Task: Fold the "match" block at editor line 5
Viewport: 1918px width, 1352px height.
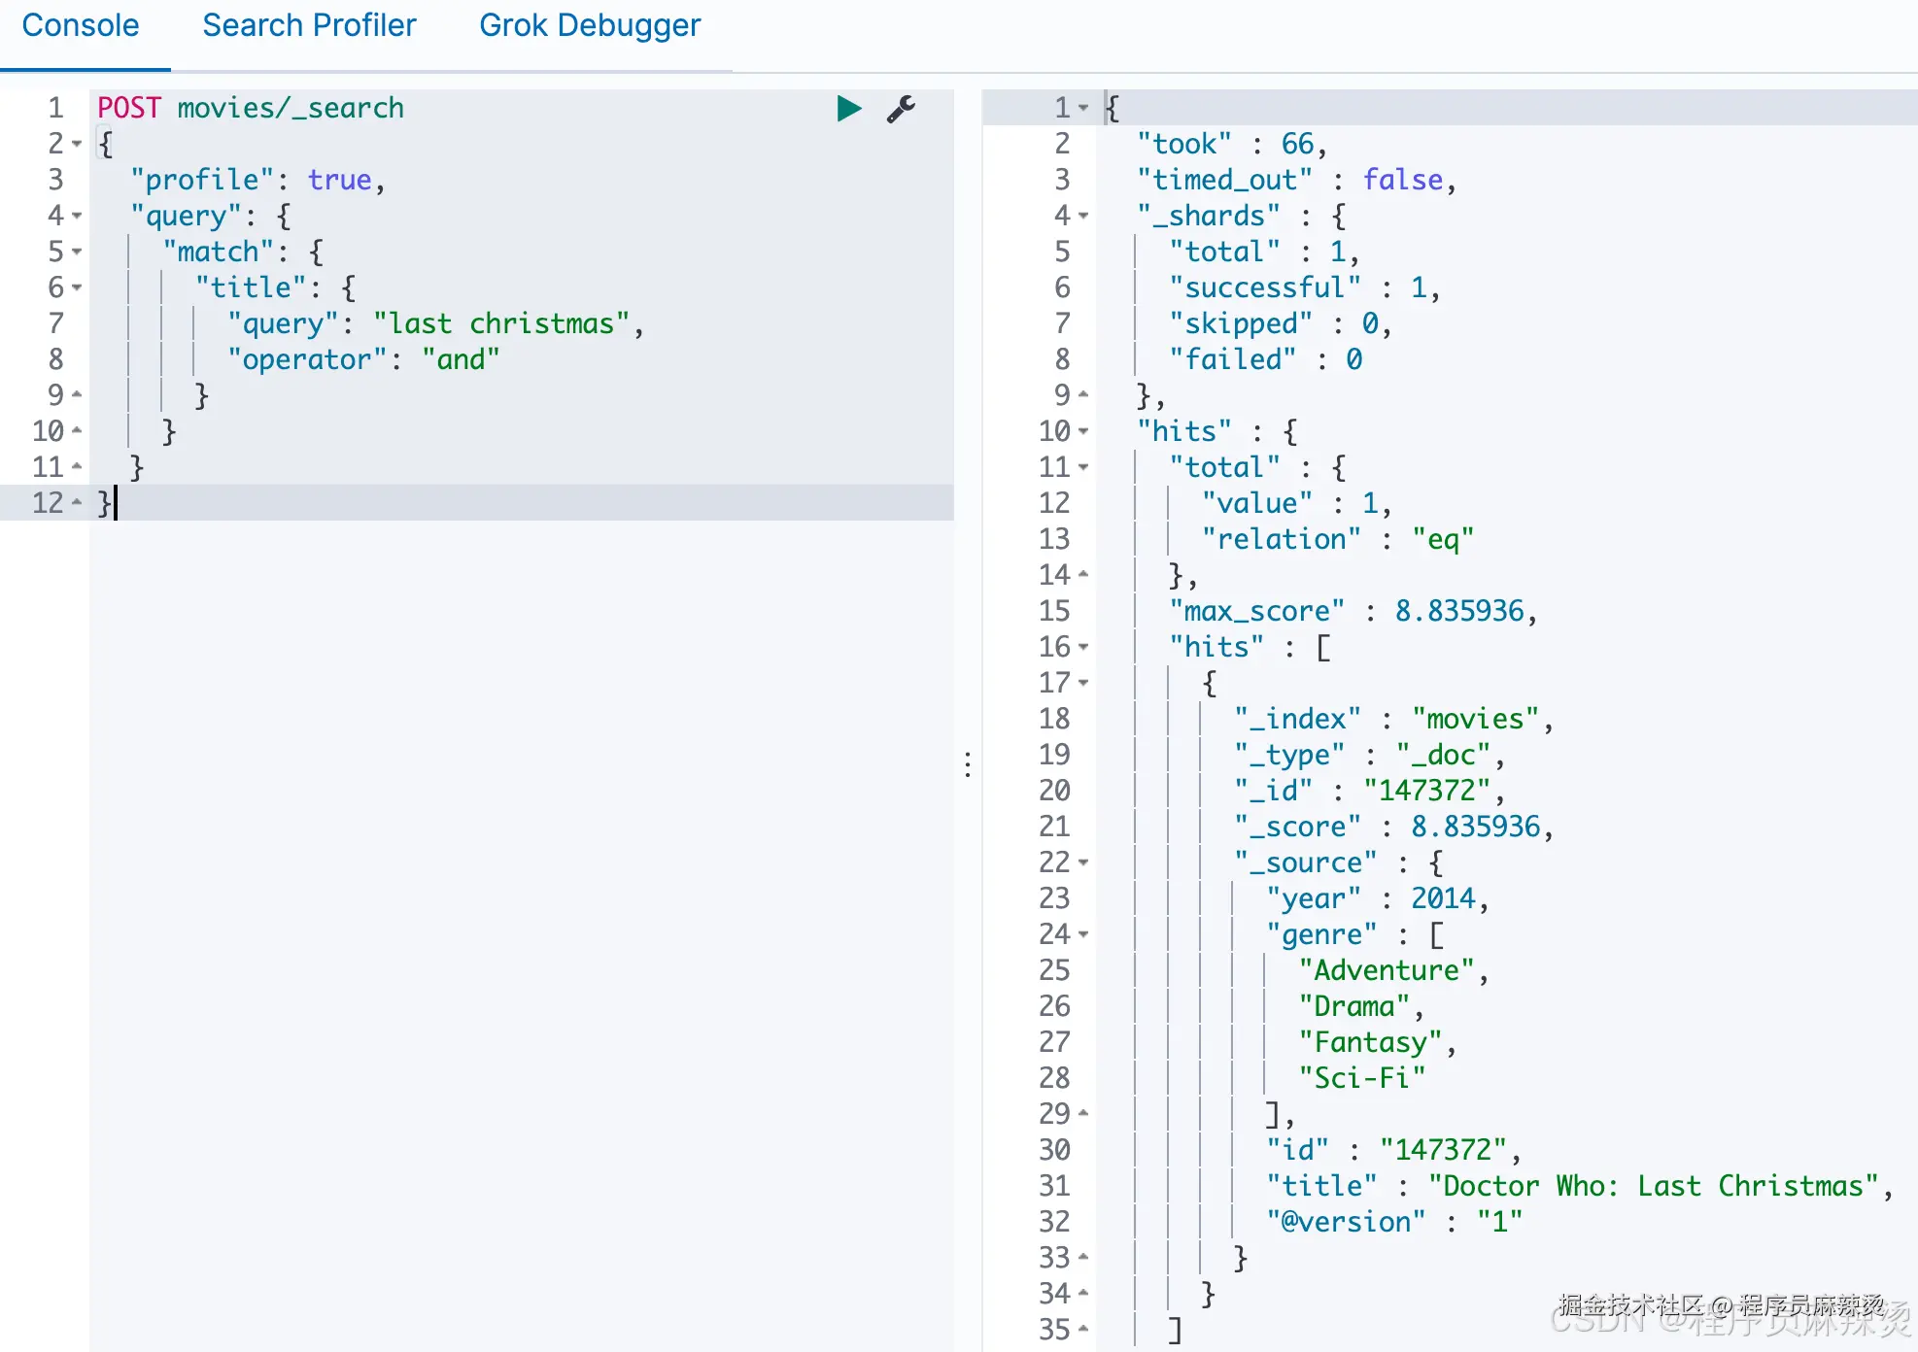Action: [77, 252]
